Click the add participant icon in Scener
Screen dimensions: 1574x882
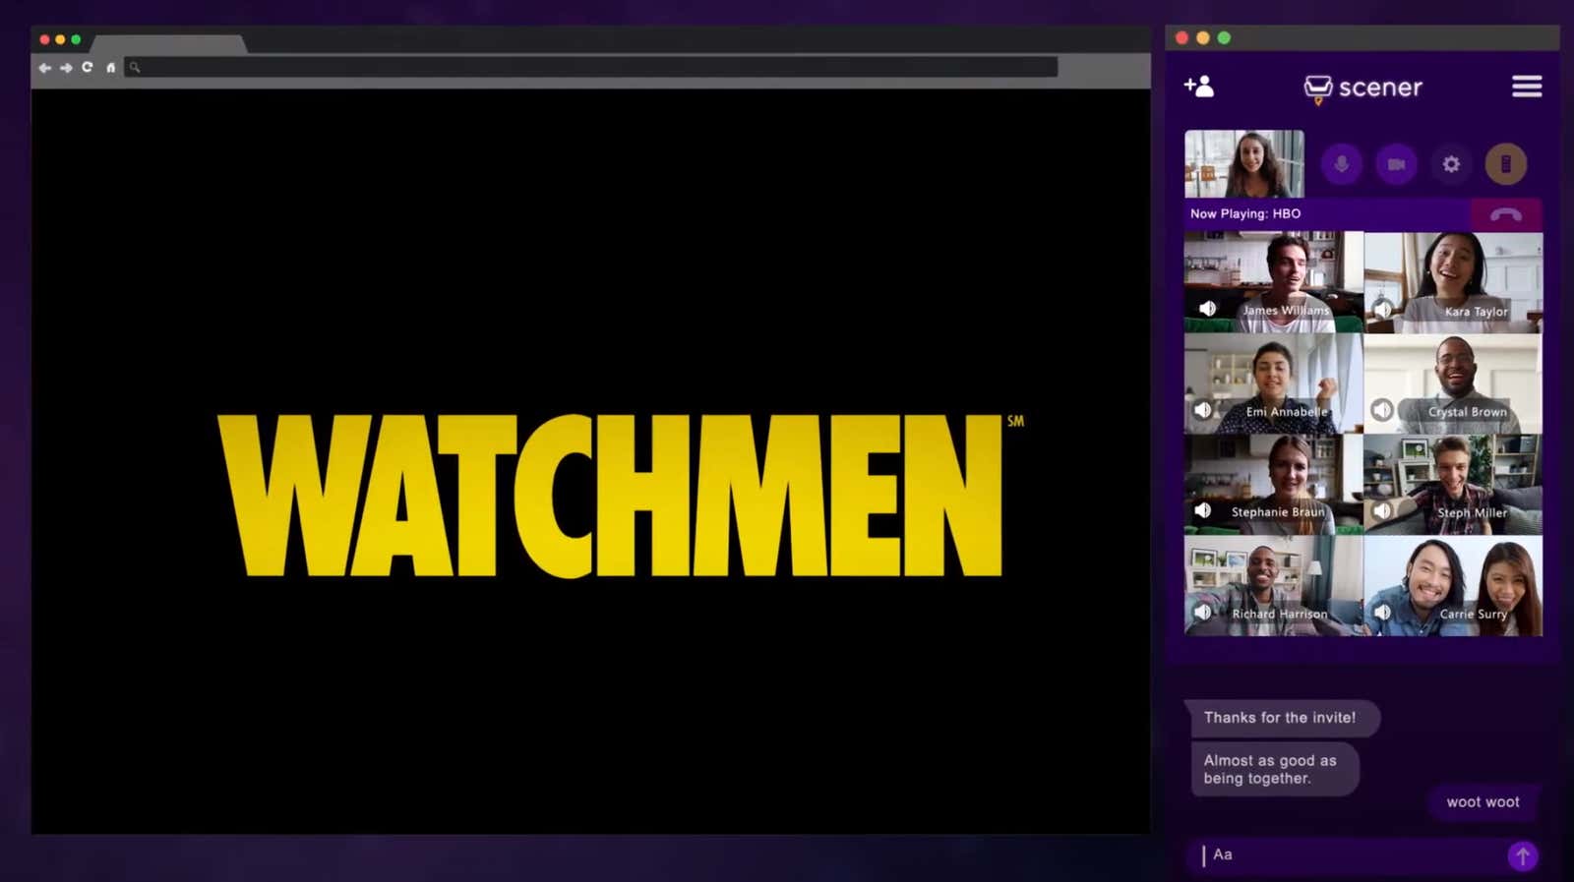1198,87
